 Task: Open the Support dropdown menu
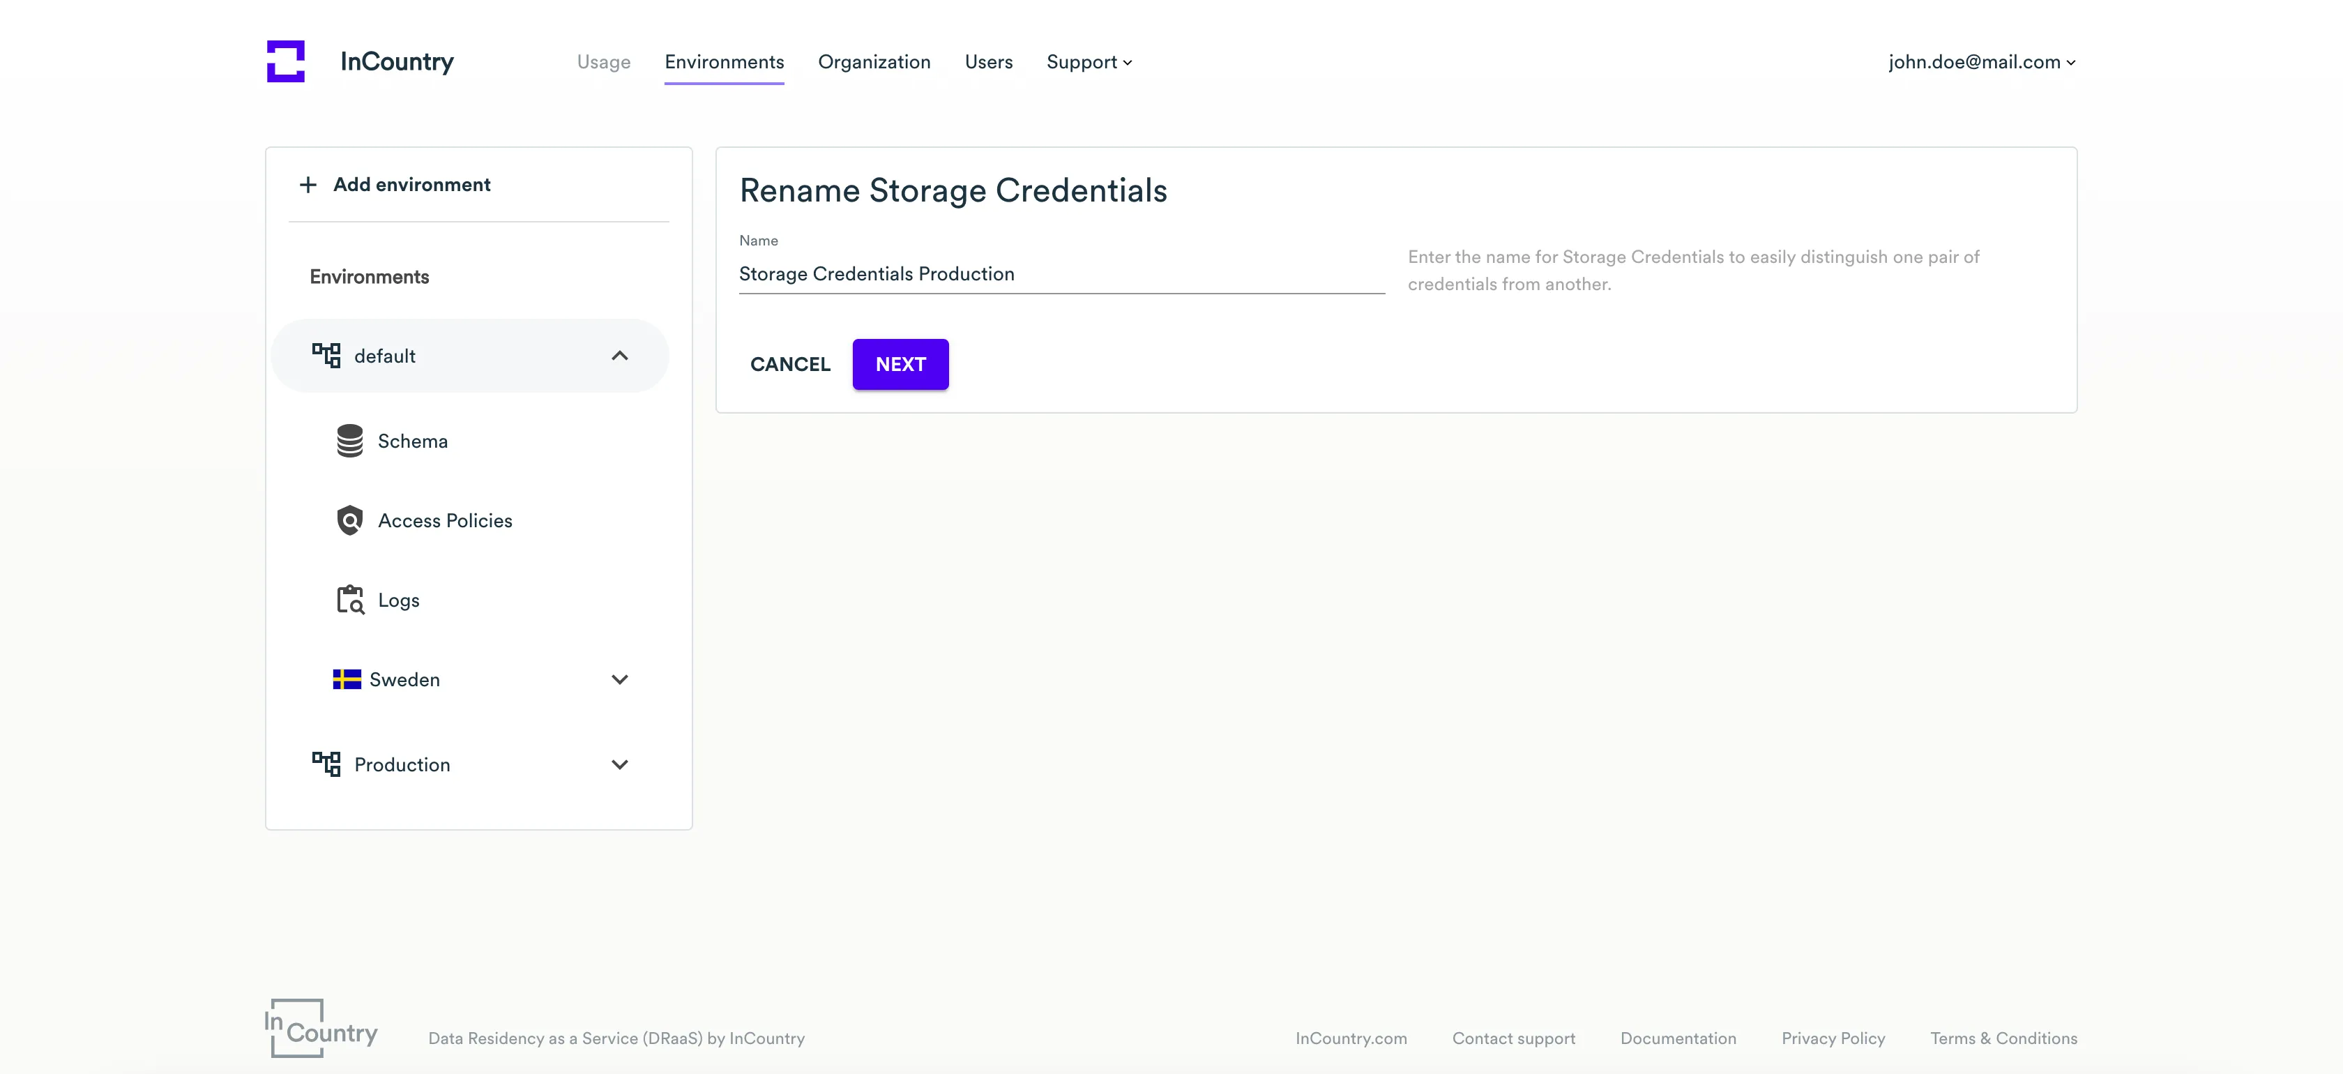(x=1089, y=62)
